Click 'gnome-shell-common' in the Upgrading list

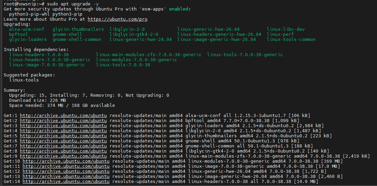pos(77,39)
